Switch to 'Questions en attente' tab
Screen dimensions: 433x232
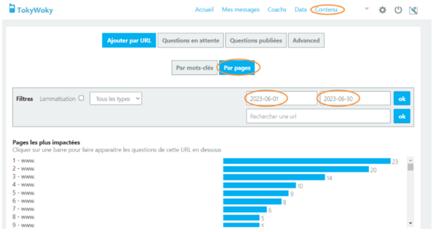(x=190, y=41)
